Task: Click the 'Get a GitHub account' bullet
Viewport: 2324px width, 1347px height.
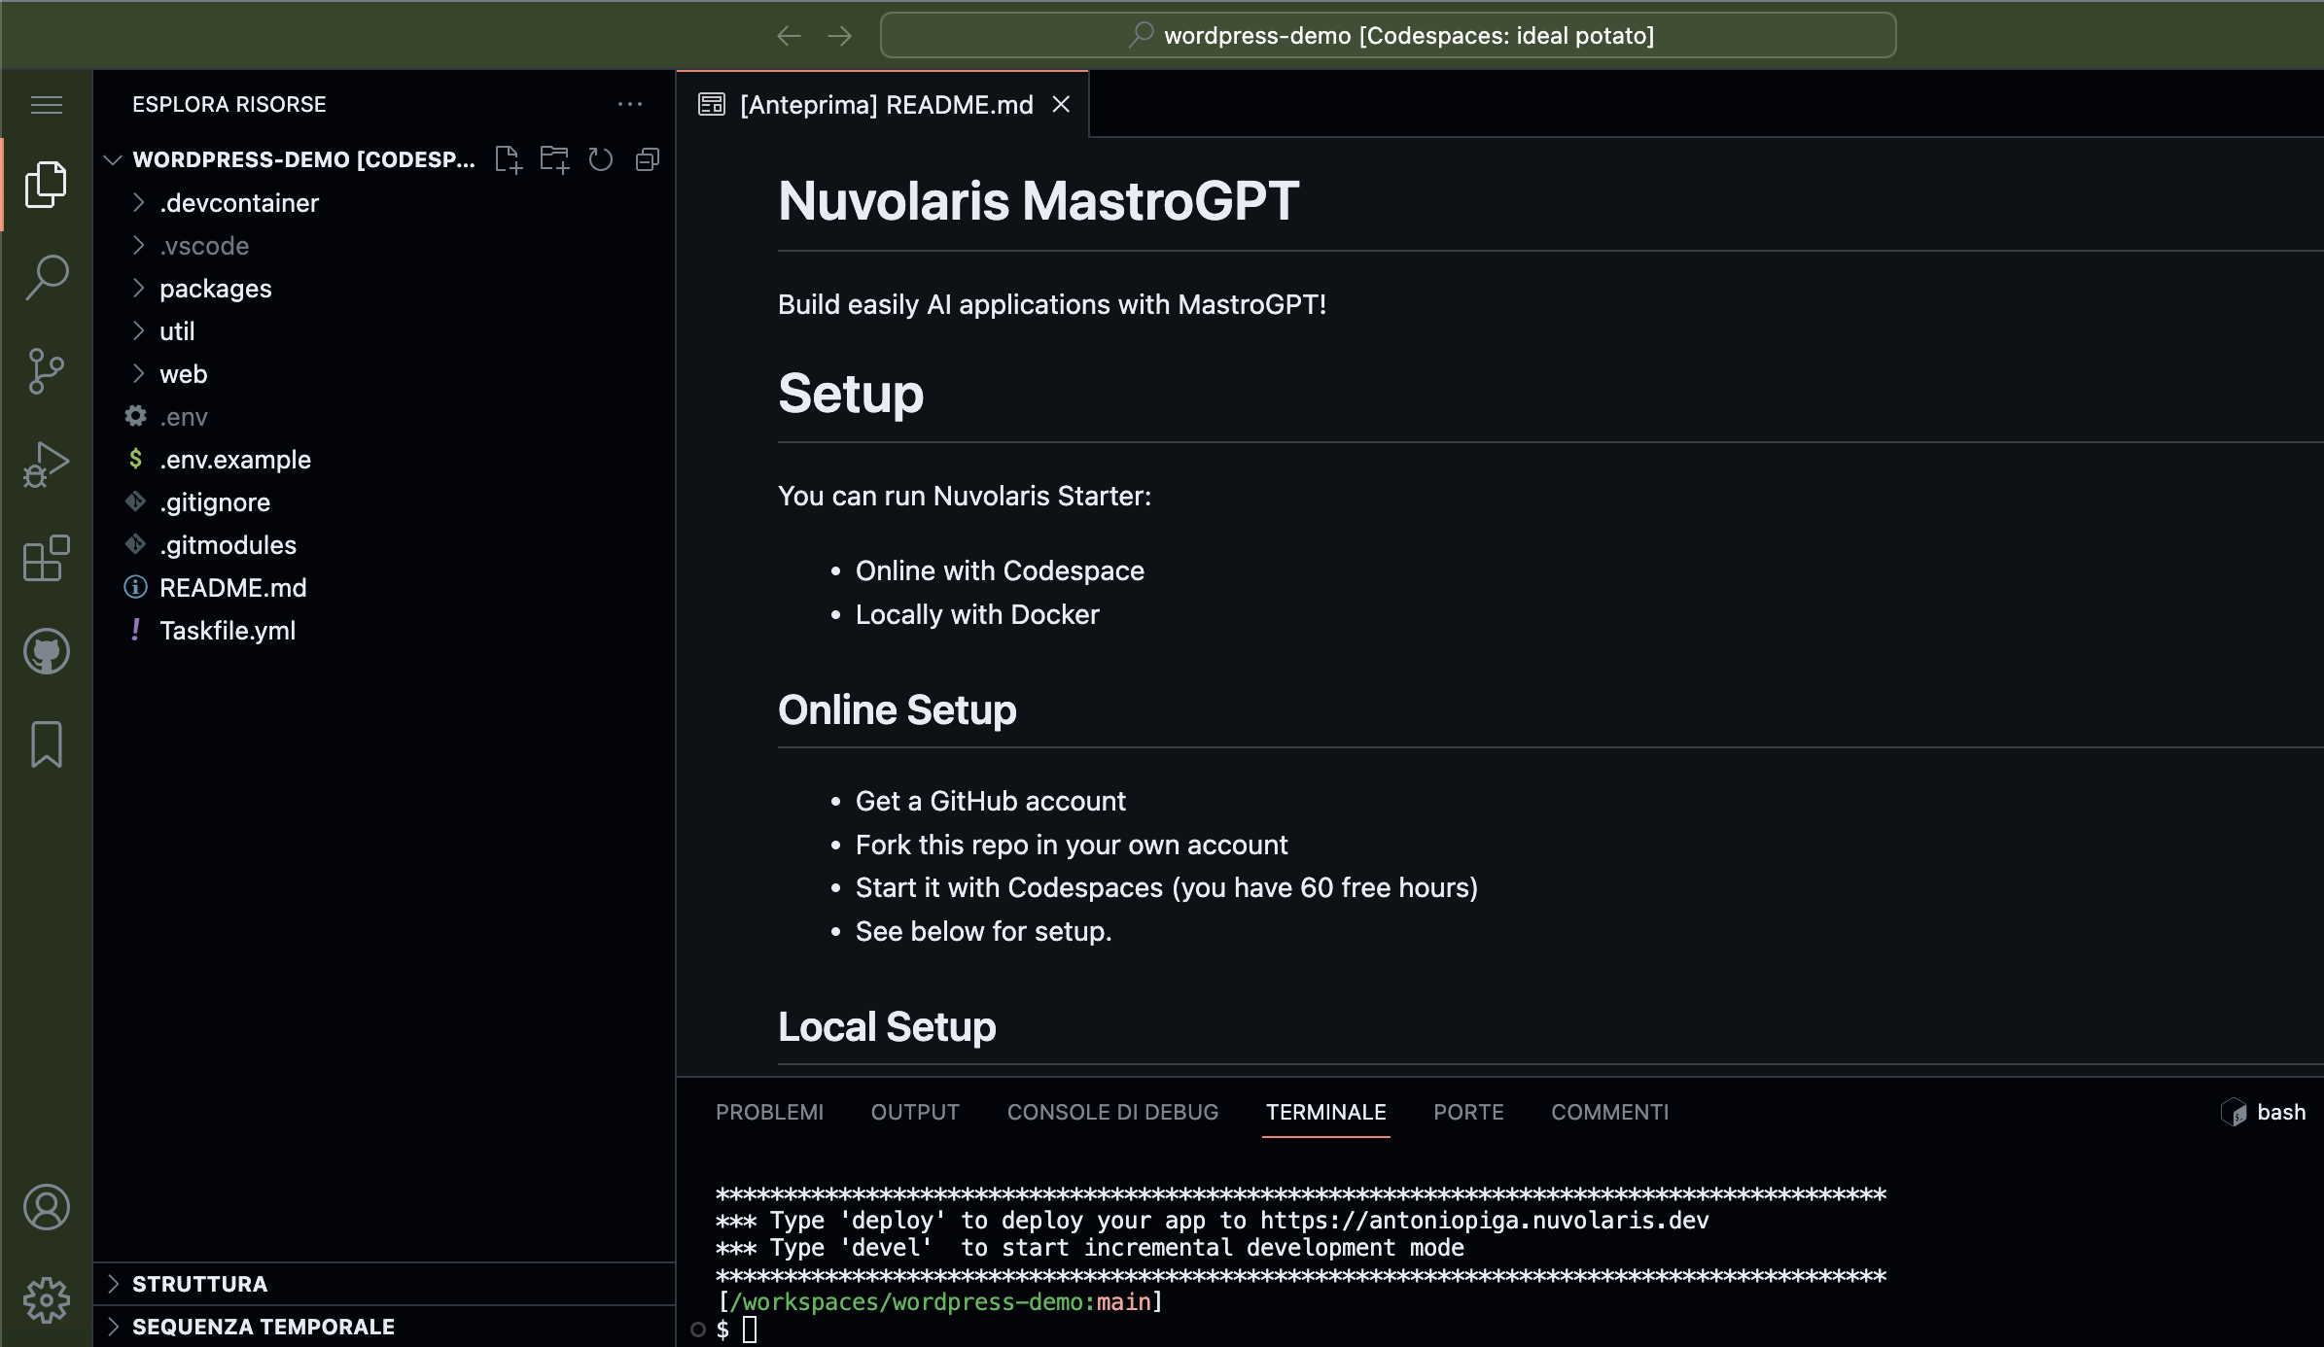Action: coord(990,801)
